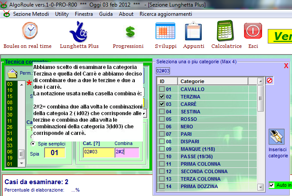The image size is (292, 196).
Task: Select number 33 in the green list
Action: (10, 145)
